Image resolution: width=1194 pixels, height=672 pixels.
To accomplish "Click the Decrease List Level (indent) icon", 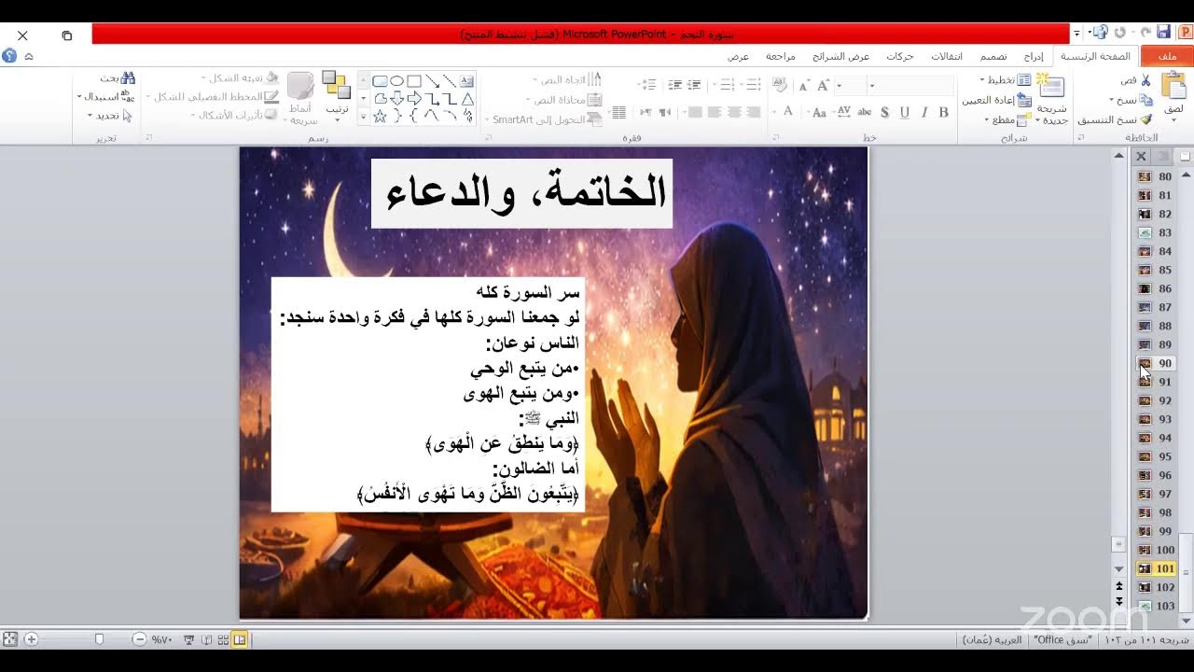I will coord(694,84).
